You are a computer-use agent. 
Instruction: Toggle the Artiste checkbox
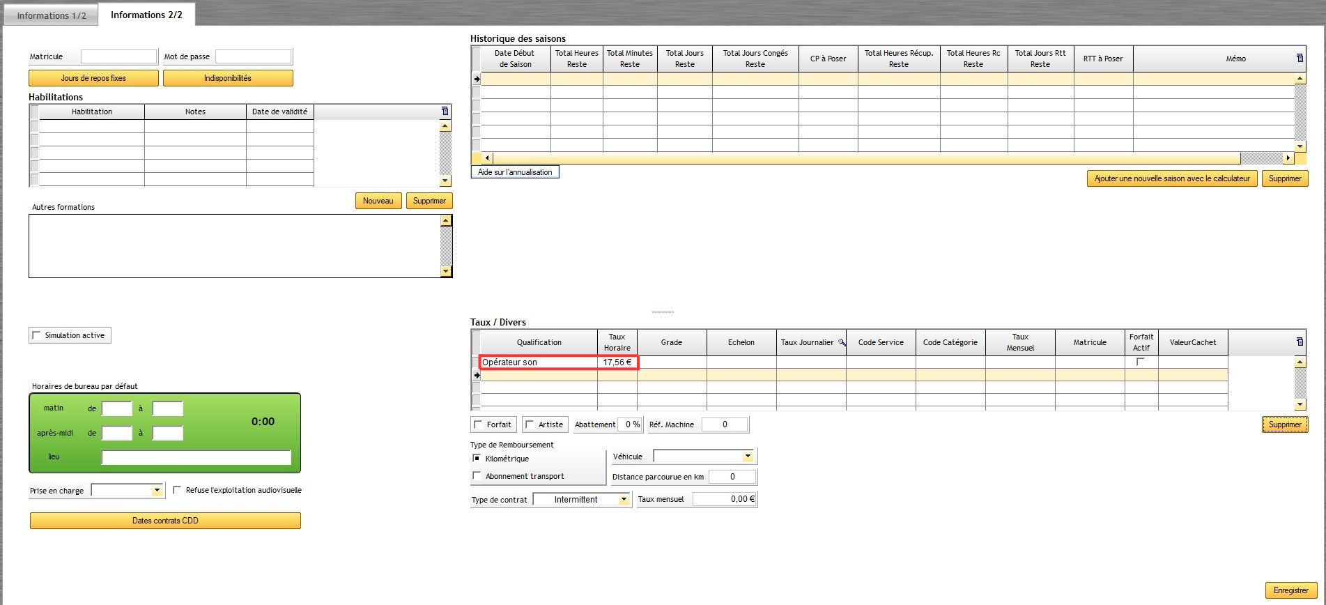530,424
